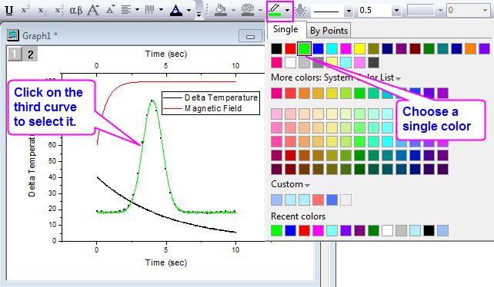Viewport: 494px width, 287px height.
Task: Click the vertical bars toolbar icon
Action: click(x=149, y=10)
